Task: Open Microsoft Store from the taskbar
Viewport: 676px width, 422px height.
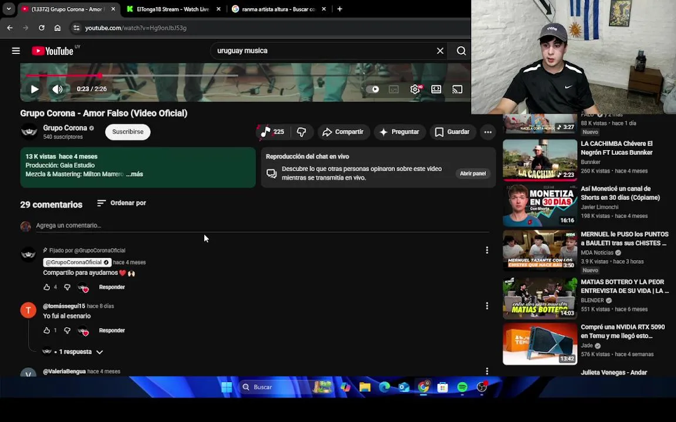Action: [442, 387]
